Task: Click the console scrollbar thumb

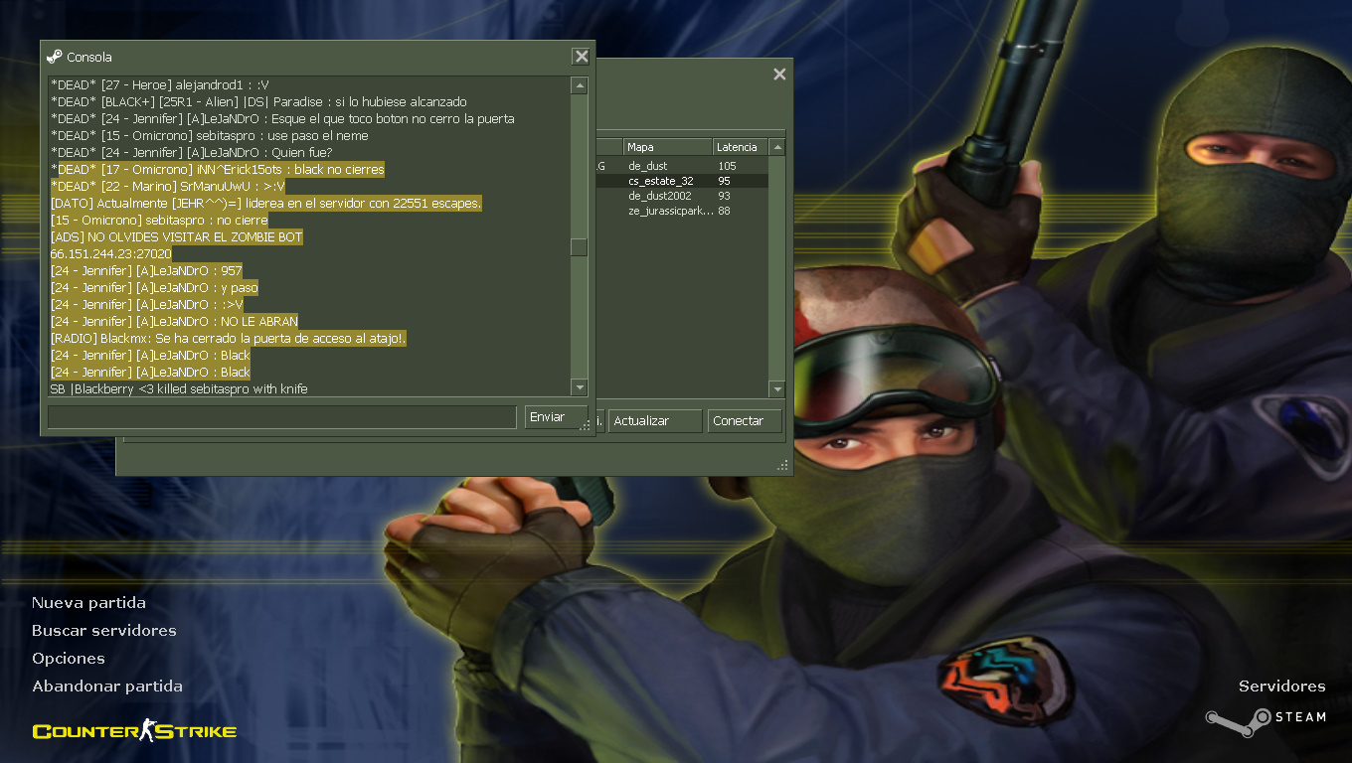Action: pos(579,247)
